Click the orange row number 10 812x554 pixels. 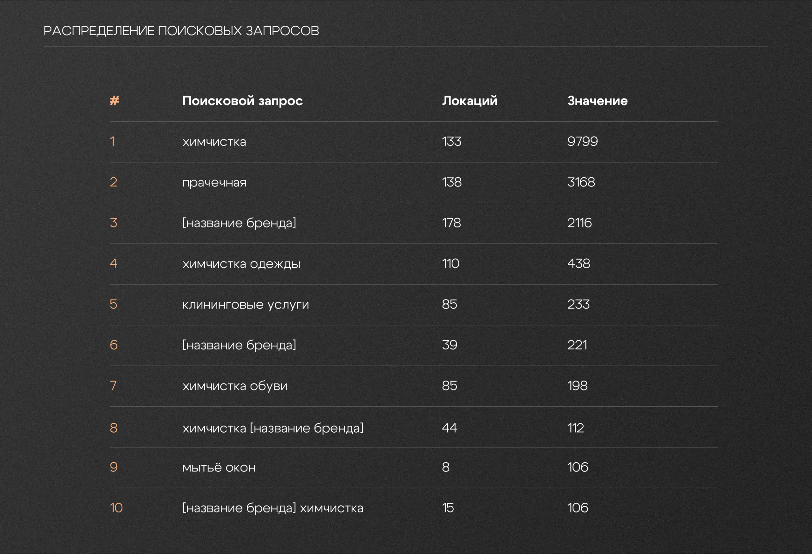(116, 508)
